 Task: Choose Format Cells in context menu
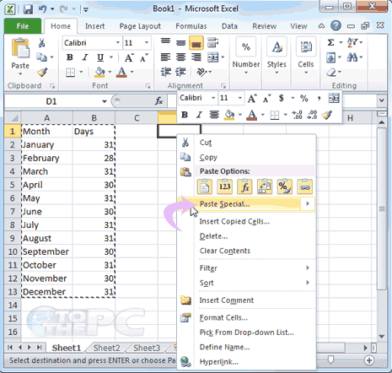pos(223,317)
